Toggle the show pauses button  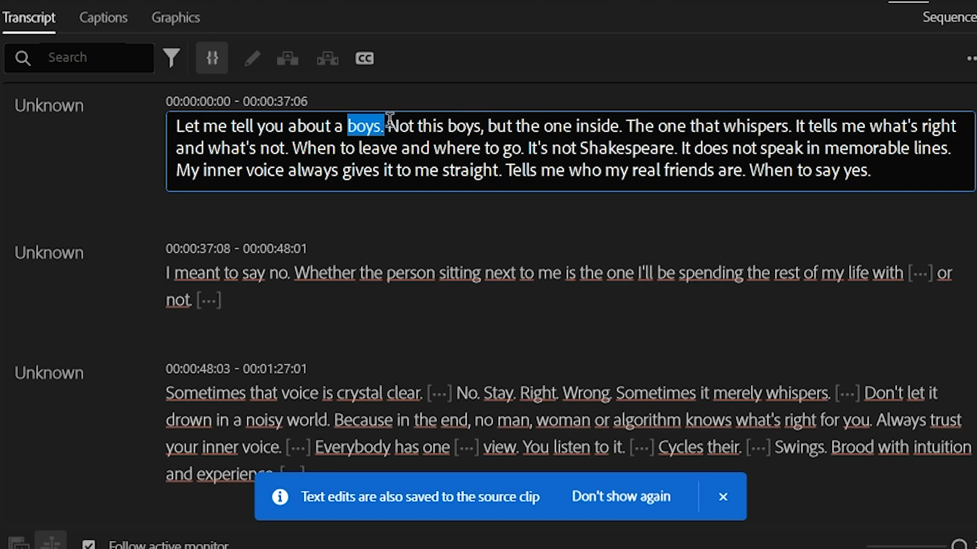coord(212,58)
